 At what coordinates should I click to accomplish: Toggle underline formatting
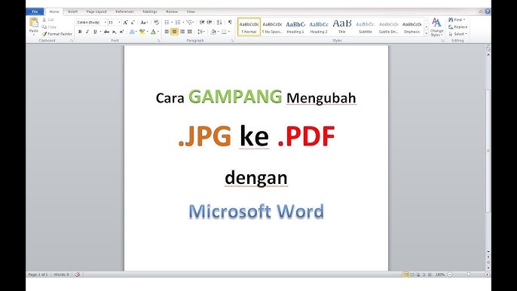(95, 32)
